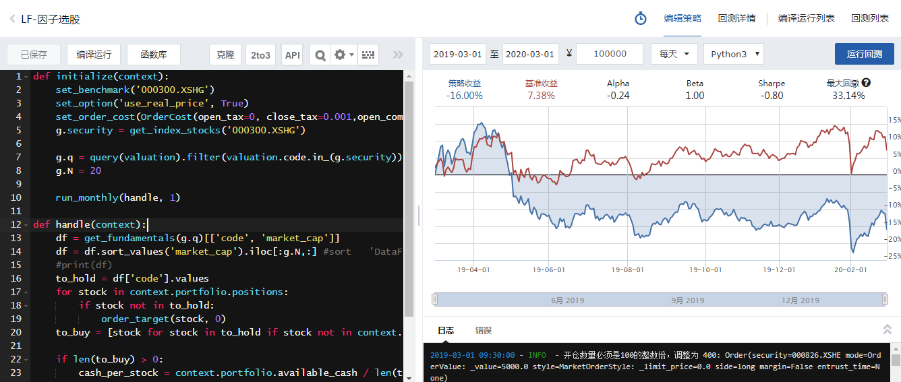Expand the gear settings dropdown arrow
The image size is (901, 382).
coord(351,55)
